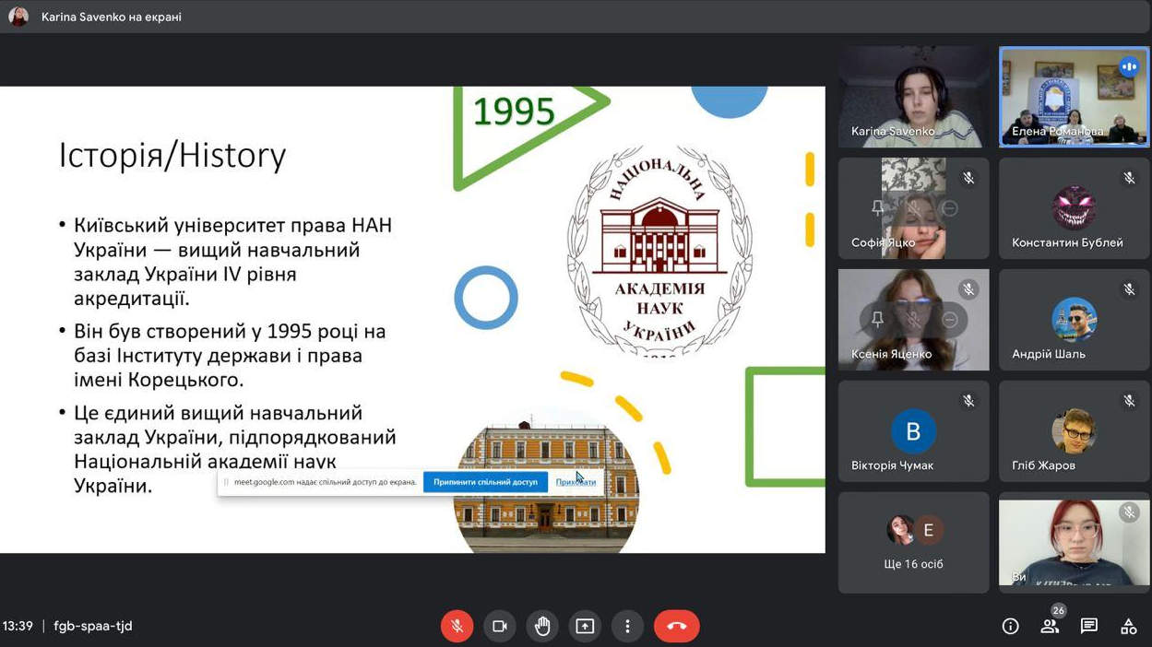This screenshot has width=1152, height=647.
Task: Click Припинити спільний доступ button
Action: point(485,482)
